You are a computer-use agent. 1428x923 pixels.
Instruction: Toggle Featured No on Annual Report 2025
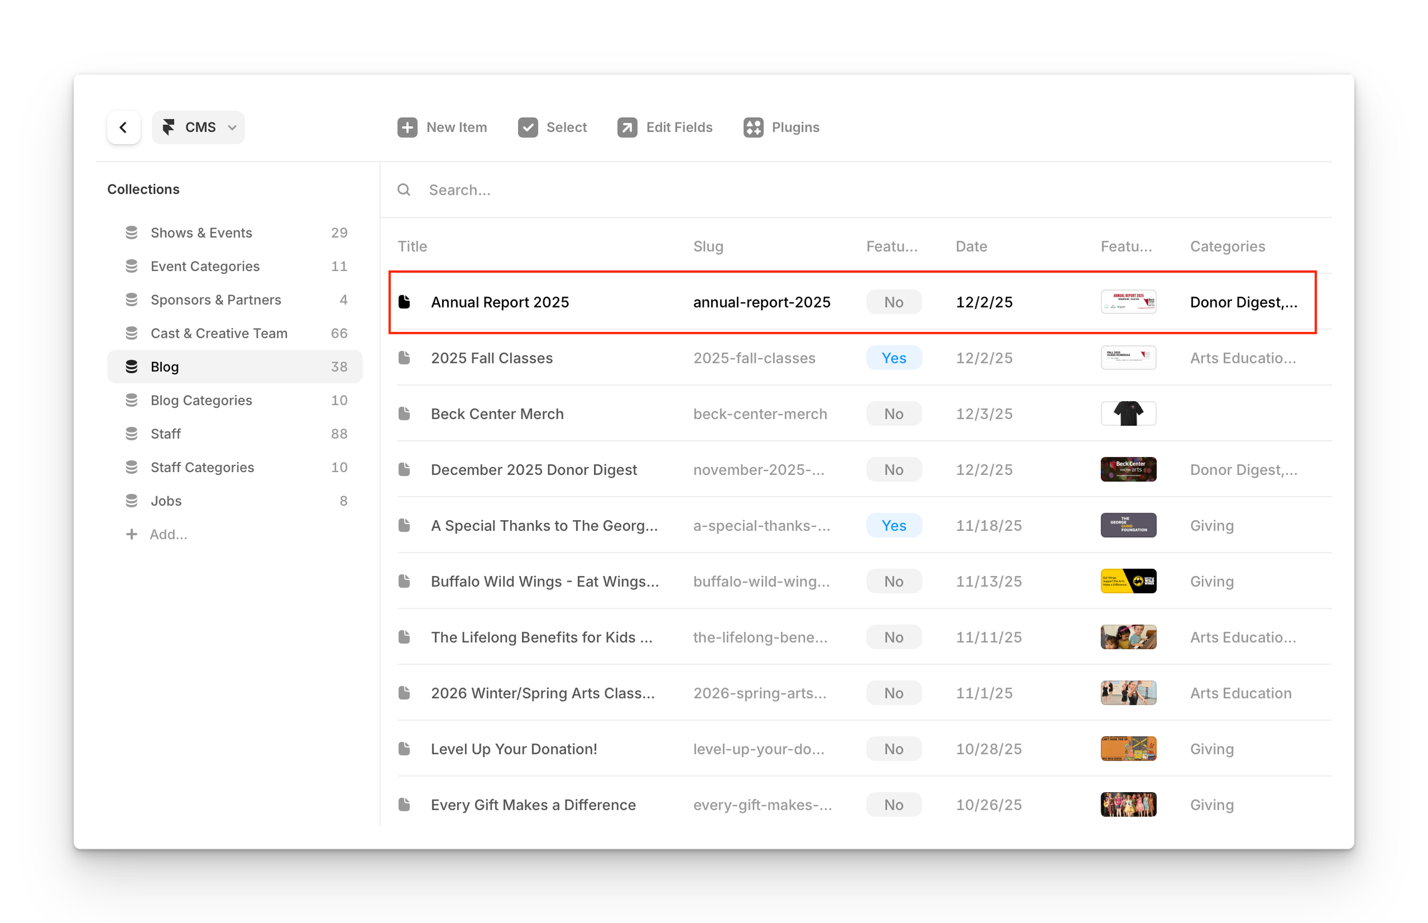pos(893,302)
